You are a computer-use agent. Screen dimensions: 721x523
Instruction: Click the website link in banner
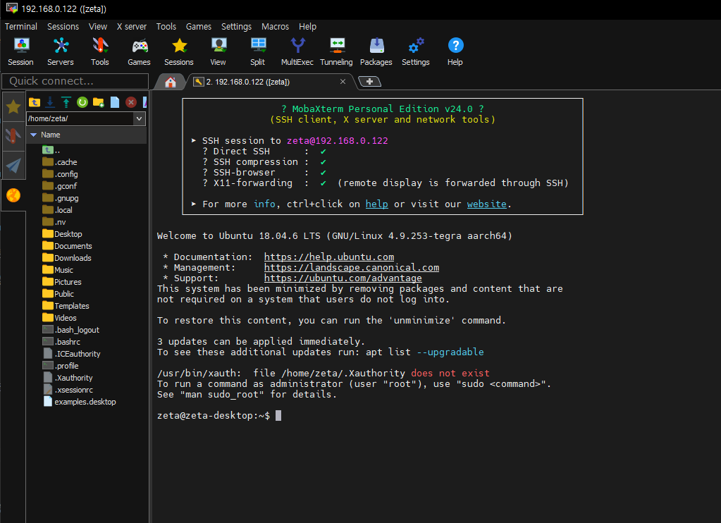click(x=486, y=204)
